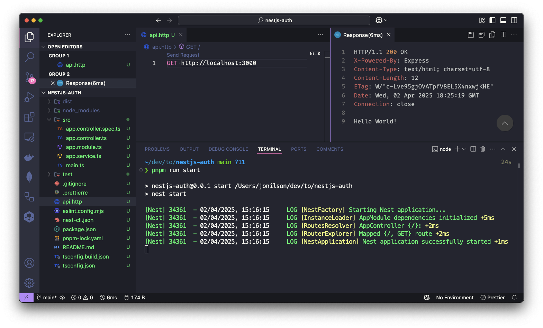Screen dimensions: 543x328
Task: Click errors and warnings count in status bar
Action: pyautogui.click(x=82, y=298)
